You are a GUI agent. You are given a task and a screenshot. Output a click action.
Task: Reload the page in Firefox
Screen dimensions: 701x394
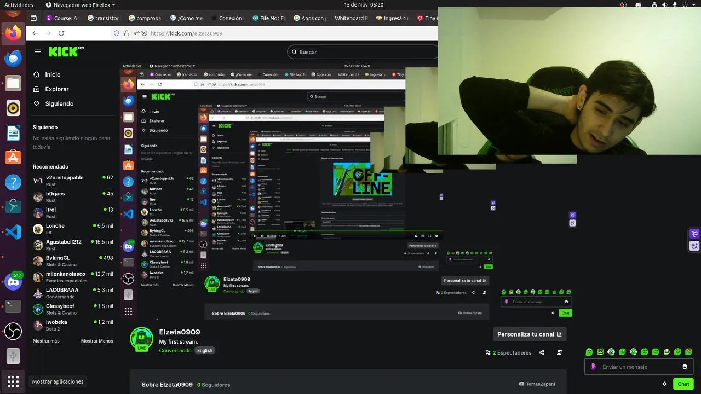[x=61, y=33]
